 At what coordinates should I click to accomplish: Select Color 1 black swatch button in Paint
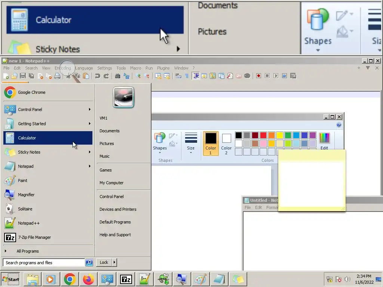(x=211, y=143)
